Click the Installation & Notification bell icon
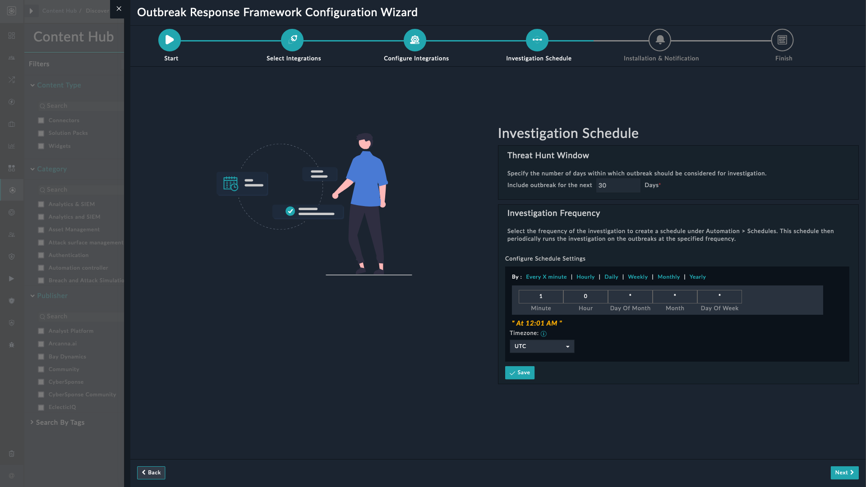Screen dimensions: 866x487 pos(660,40)
